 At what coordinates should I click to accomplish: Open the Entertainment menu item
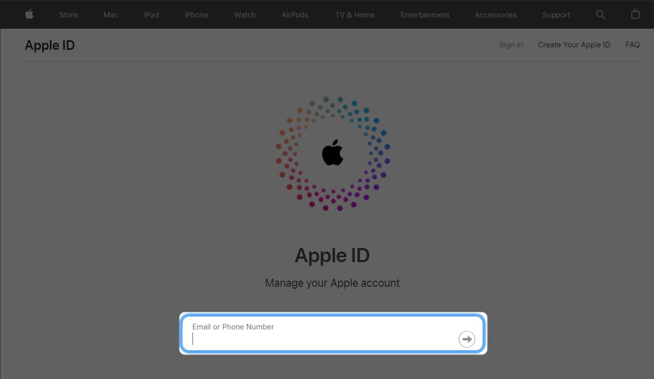pyautogui.click(x=425, y=14)
